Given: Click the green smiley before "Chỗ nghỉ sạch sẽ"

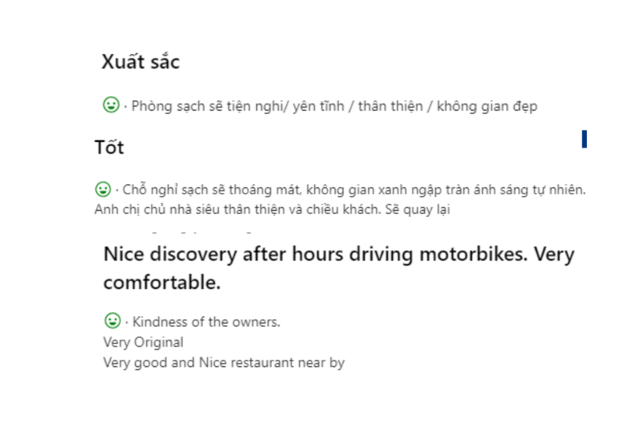Looking at the screenshot, I should [102, 189].
